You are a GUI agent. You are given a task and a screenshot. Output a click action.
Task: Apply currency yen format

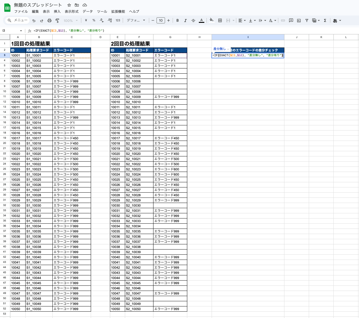tap(86, 20)
